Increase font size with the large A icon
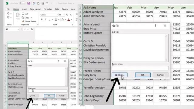The width and height of the screenshot is (194, 109). coord(67,15)
